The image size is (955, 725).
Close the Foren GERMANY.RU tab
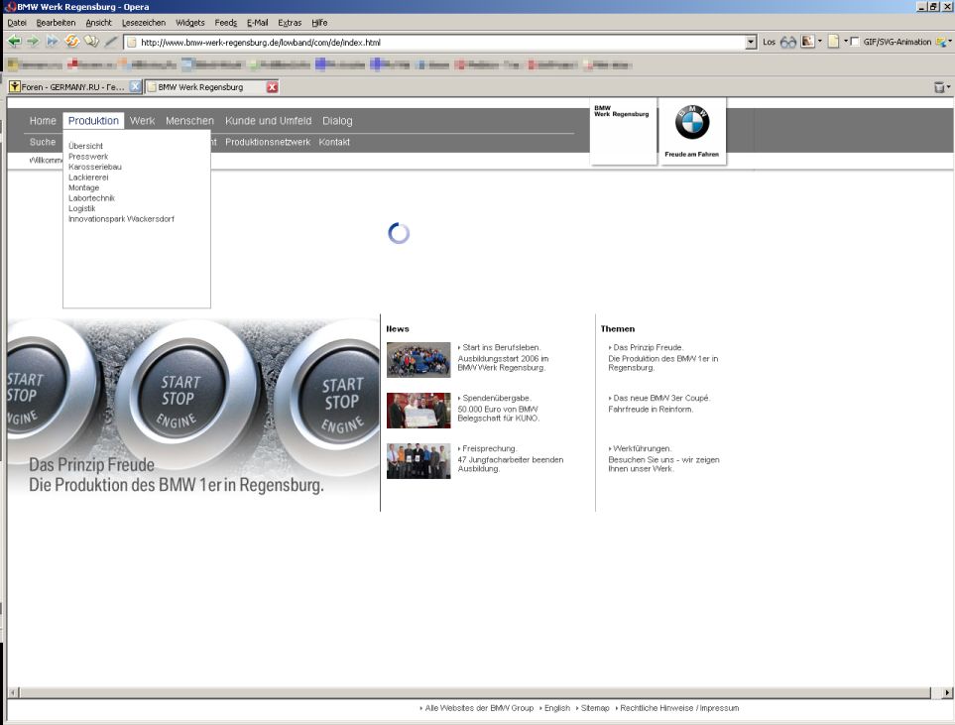coord(135,86)
